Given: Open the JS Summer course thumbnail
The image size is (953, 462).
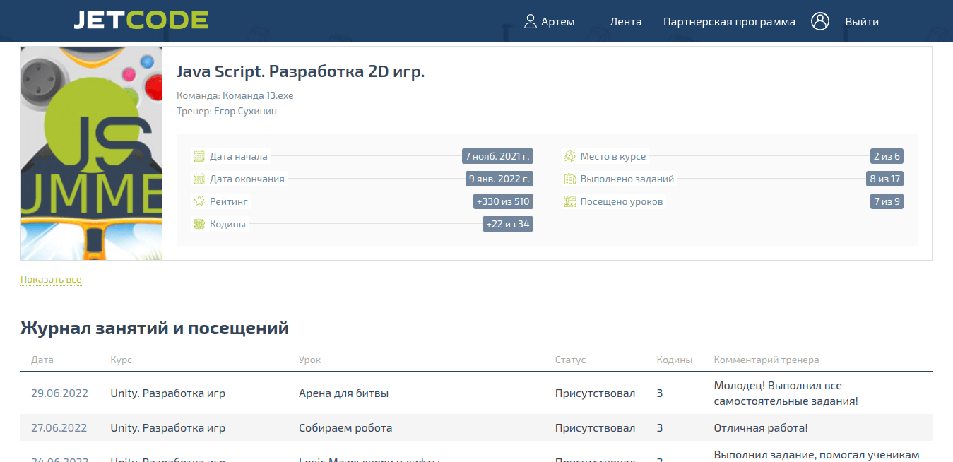Looking at the screenshot, I should pos(91,153).
